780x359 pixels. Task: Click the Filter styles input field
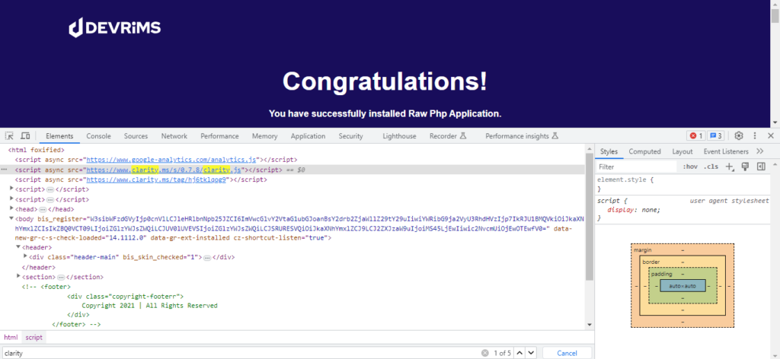pyautogui.click(x=637, y=167)
